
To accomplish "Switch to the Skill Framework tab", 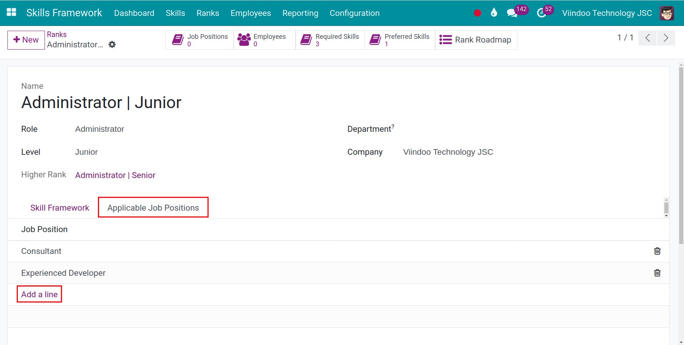I will point(60,208).
